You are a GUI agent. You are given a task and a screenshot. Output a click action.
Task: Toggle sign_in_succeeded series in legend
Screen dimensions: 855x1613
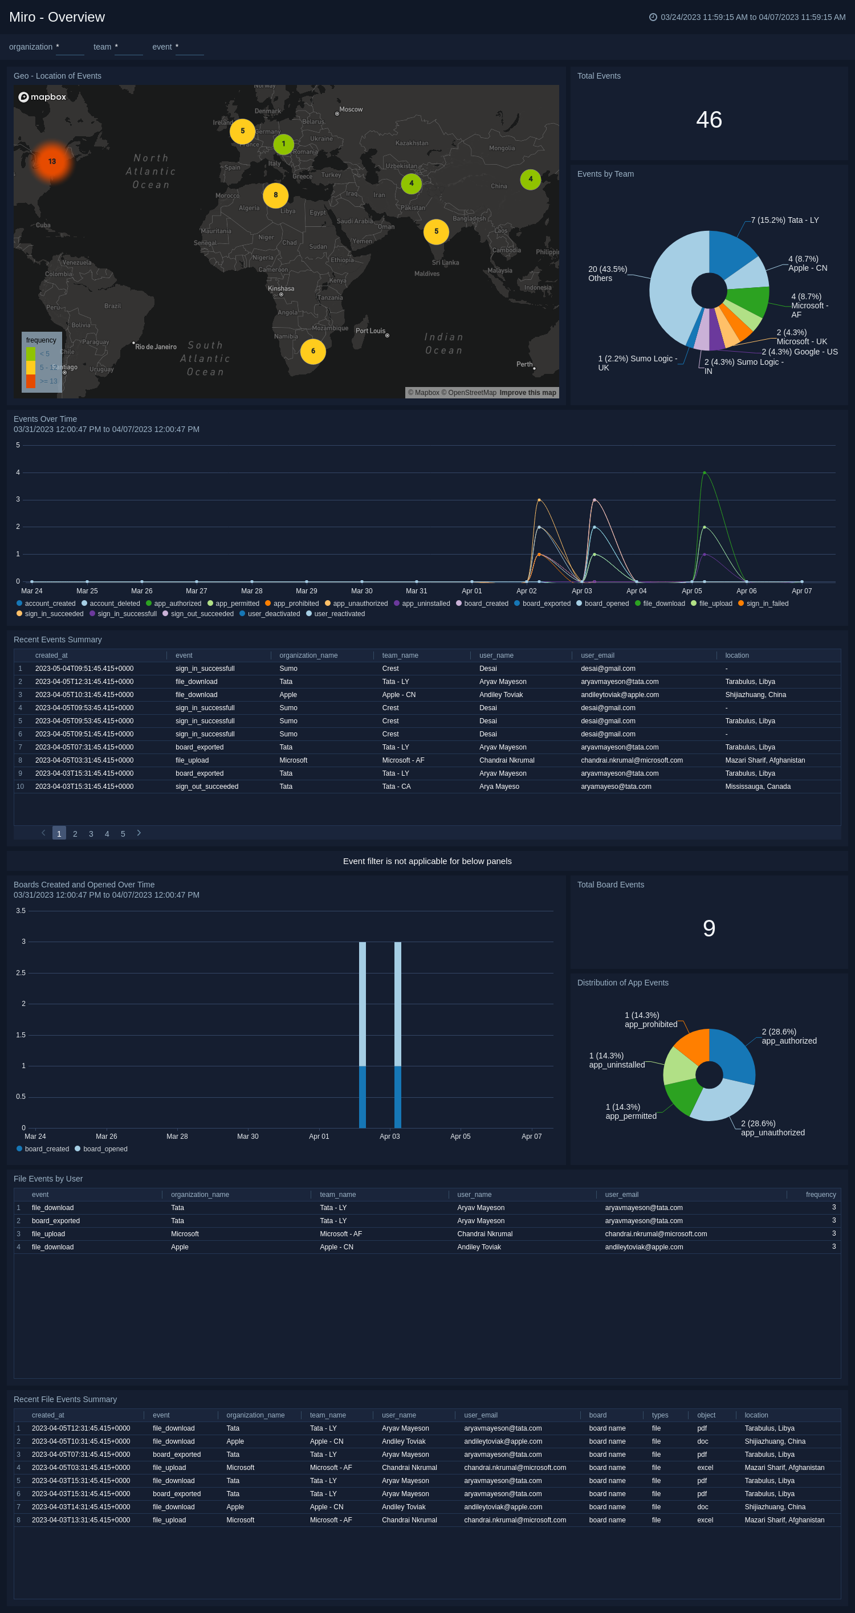tap(50, 614)
